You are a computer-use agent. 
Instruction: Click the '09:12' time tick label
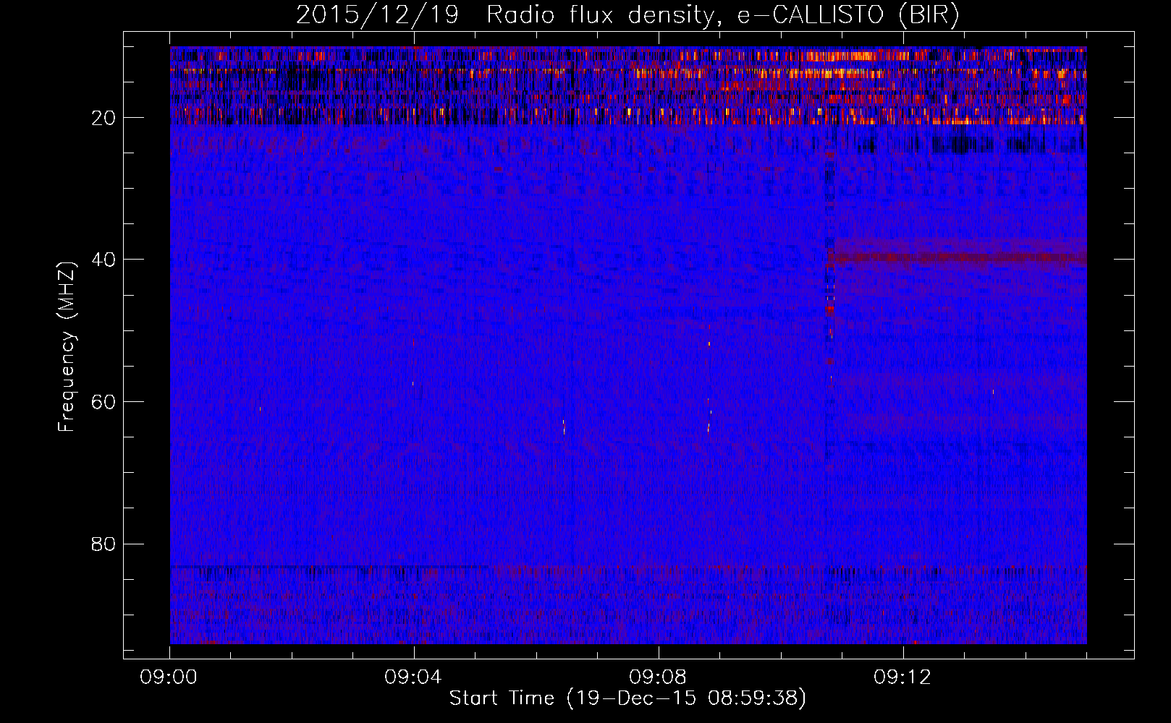[902, 677]
